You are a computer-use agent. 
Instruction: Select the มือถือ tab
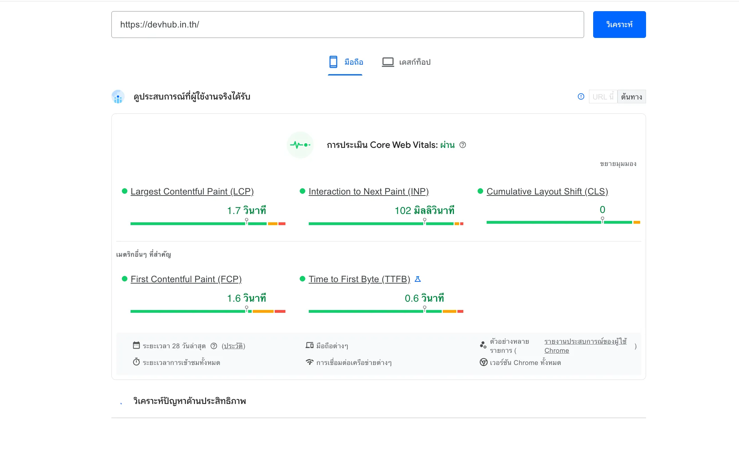coord(354,62)
